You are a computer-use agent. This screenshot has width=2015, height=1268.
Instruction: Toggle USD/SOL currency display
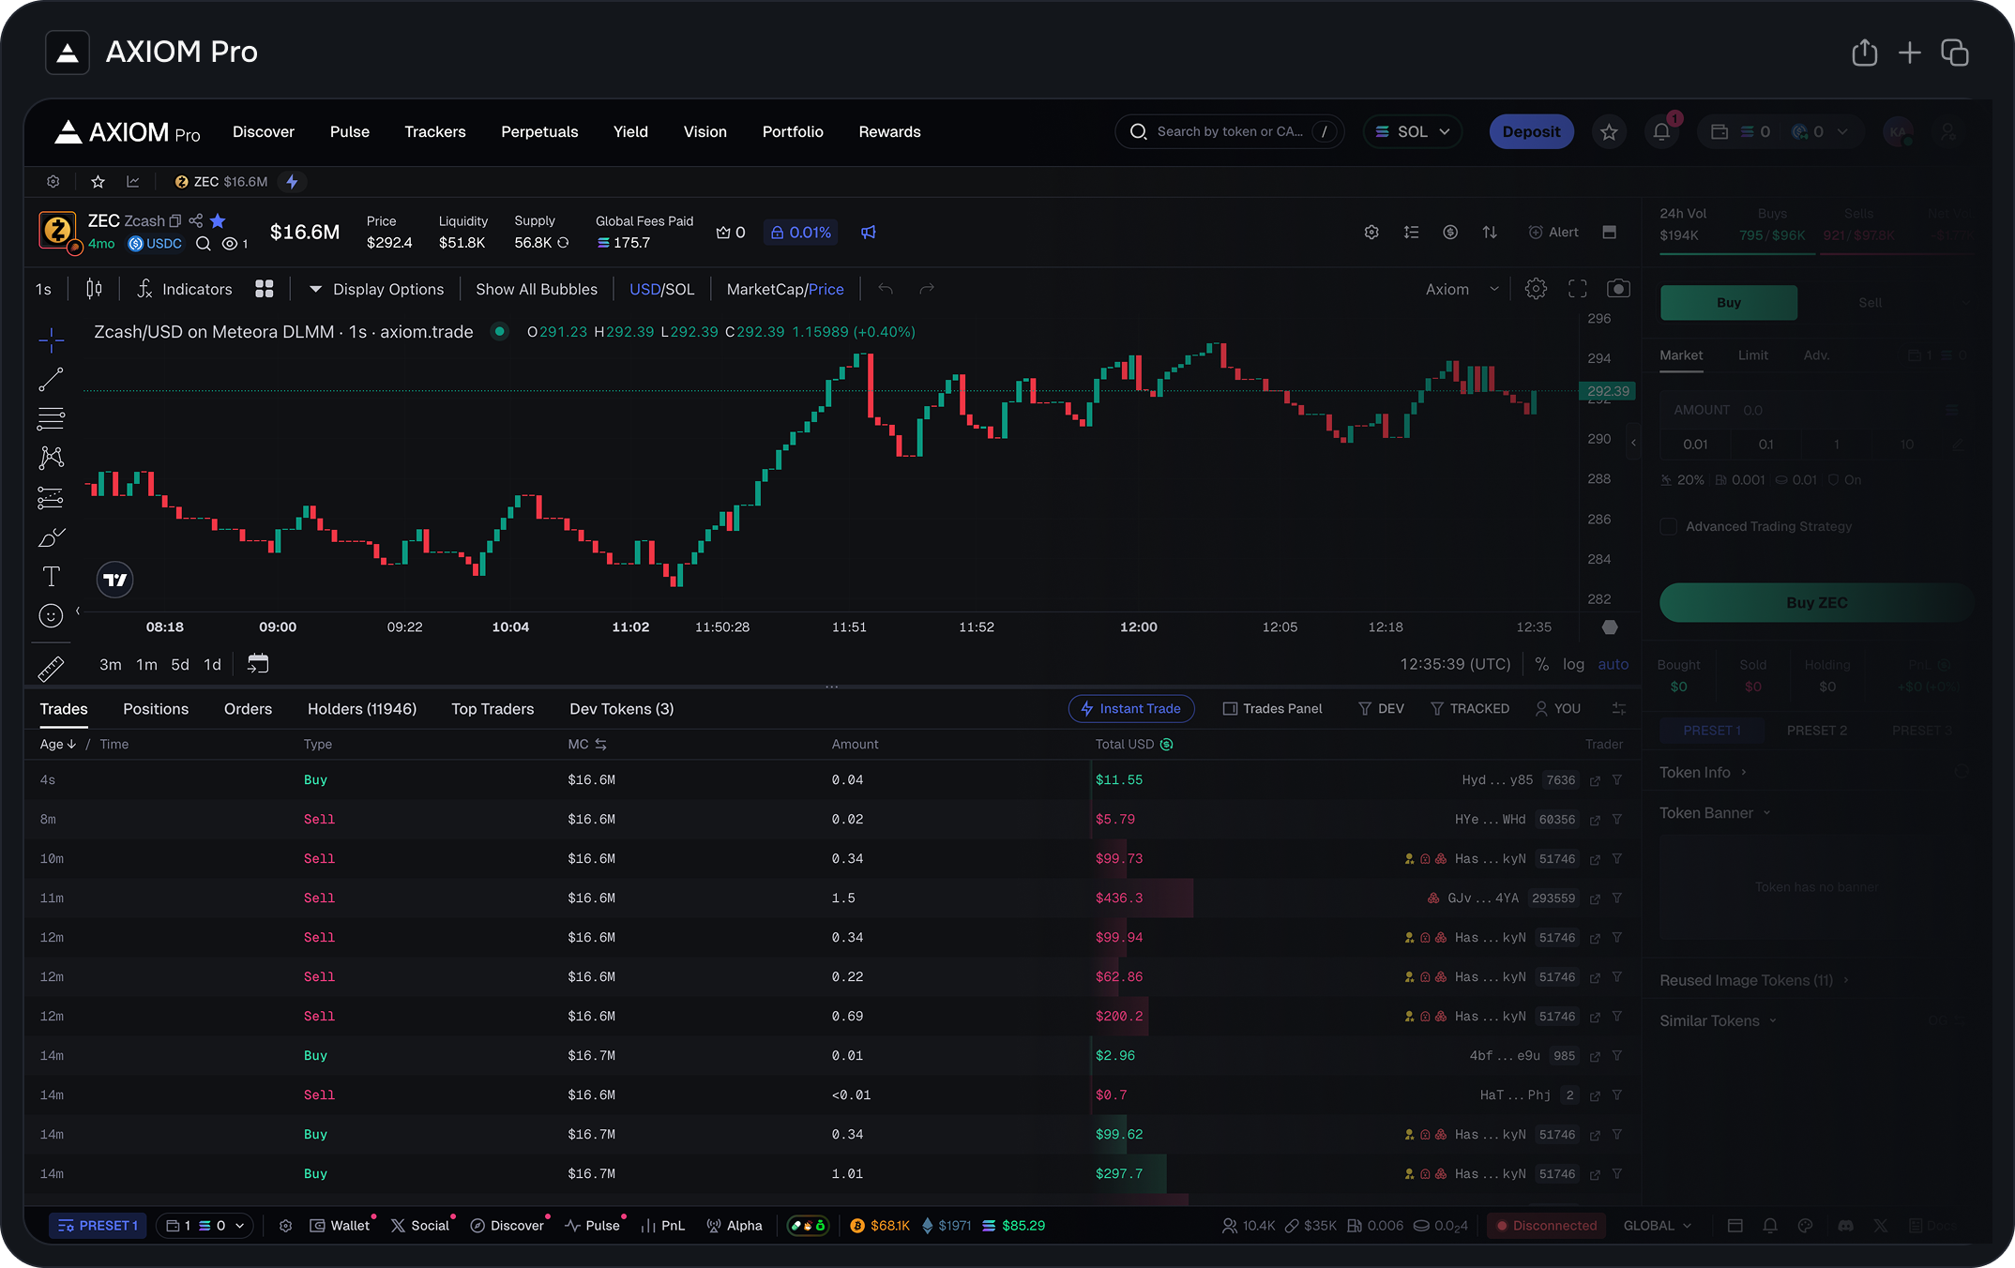pos(661,289)
